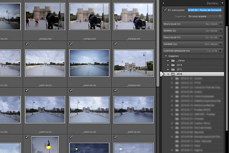Uncheck import checkbox for _SAR4155.CR2

click(x=71, y=91)
